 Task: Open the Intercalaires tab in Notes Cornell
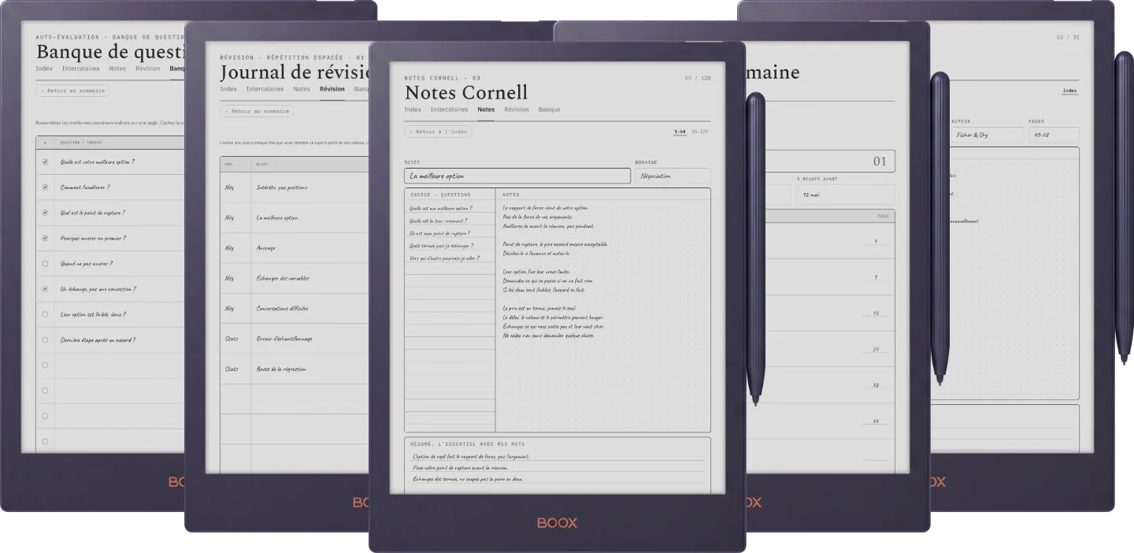coord(449,109)
